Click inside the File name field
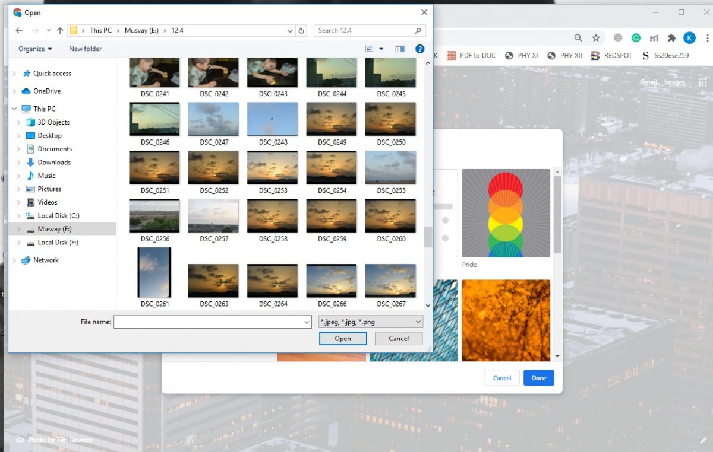Screen dimensions: 713x452 [208, 322]
